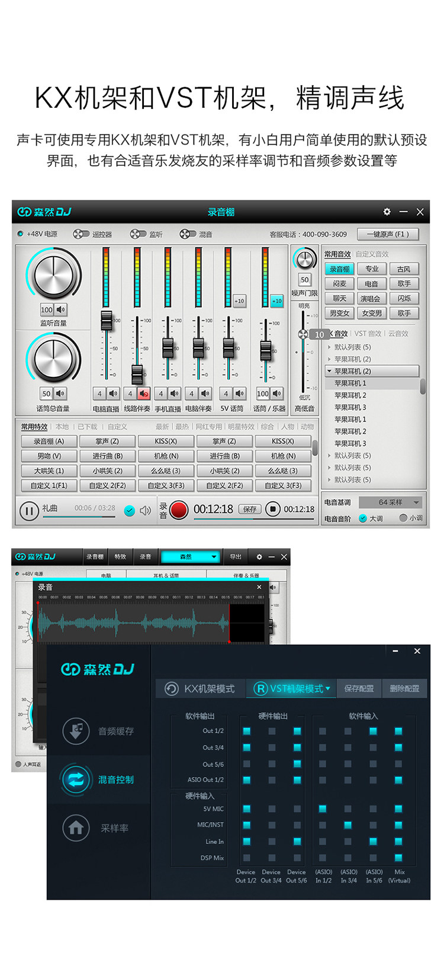This screenshot has width=444, height=959.
Task: Click the 线路伴奏 fader handle
Action: click(x=137, y=373)
